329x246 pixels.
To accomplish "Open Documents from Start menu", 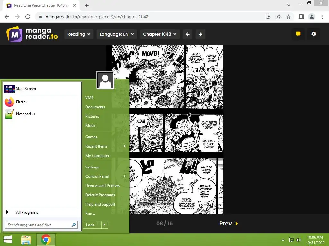I will point(95,107).
